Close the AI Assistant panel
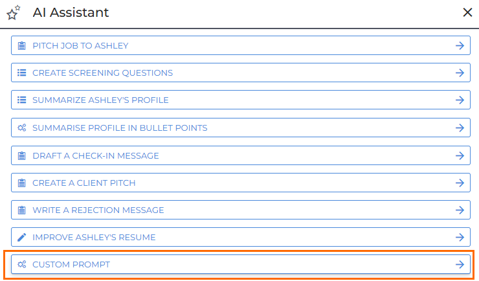This screenshot has width=479, height=281. (467, 12)
